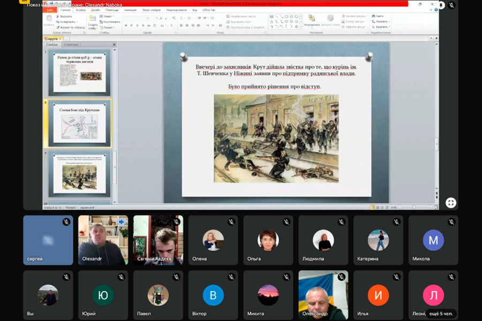Open the Макет dropdown in Slides group
The width and height of the screenshot is (482, 321).
[x=108, y=17]
